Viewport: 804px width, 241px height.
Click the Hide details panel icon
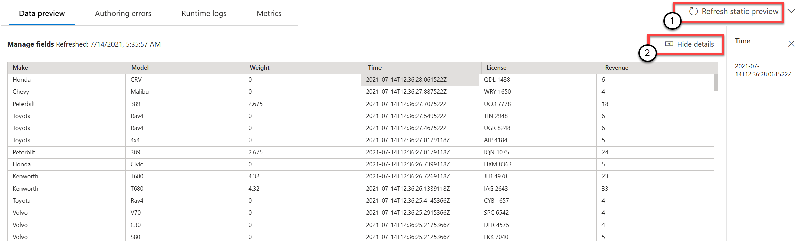[669, 44]
